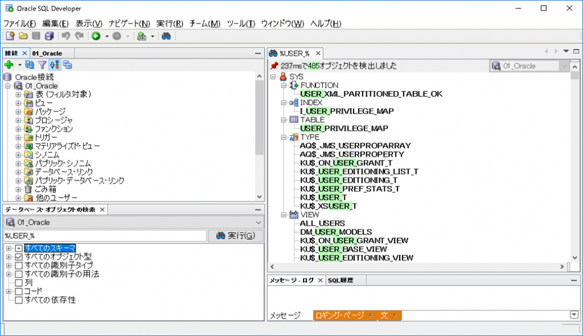Click the results panel horizontal scrollbar
This screenshot has width=583, height=336.
417,267
